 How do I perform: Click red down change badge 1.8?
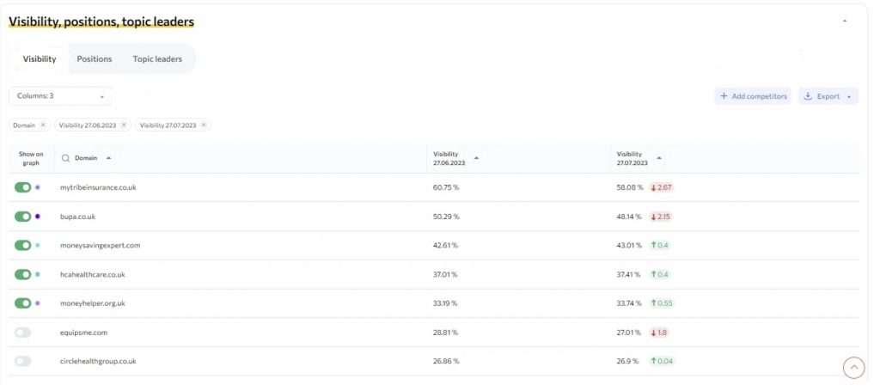pyautogui.click(x=659, y=333)
